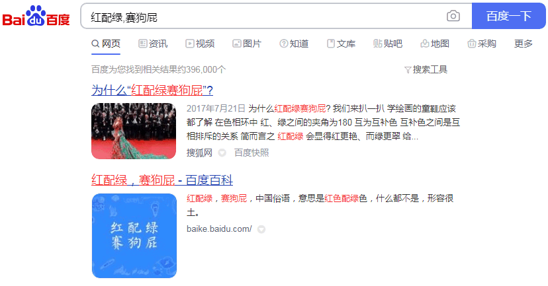Click the Baidu logo
548x286 pixels.
36,17
